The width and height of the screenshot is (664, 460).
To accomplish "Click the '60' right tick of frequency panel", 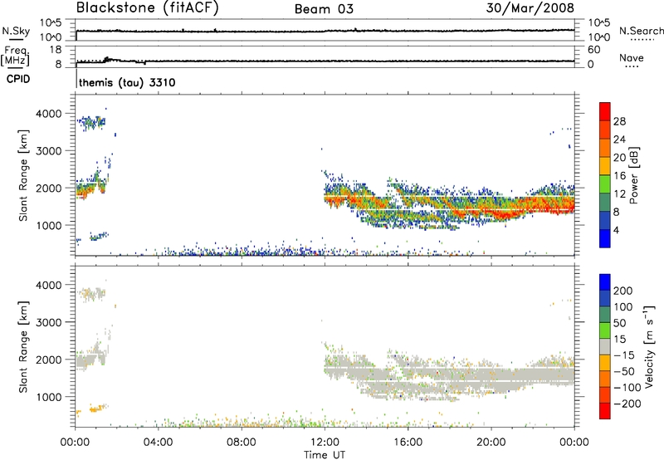I will [x=593, y=50].
